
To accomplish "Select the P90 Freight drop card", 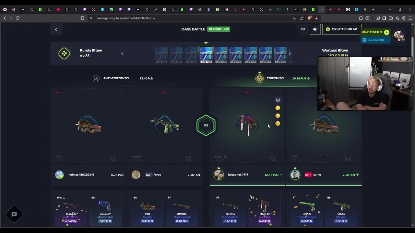I will pos(147,209).
